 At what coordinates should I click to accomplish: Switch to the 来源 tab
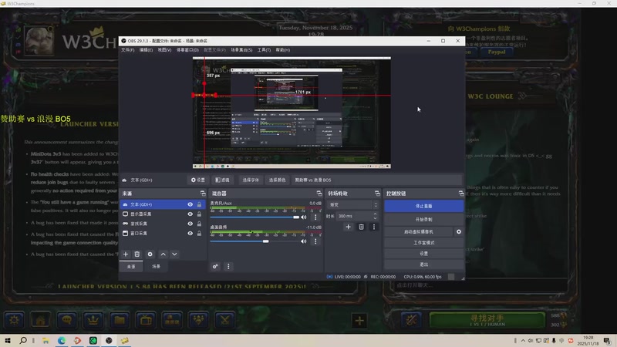[131, 266]
